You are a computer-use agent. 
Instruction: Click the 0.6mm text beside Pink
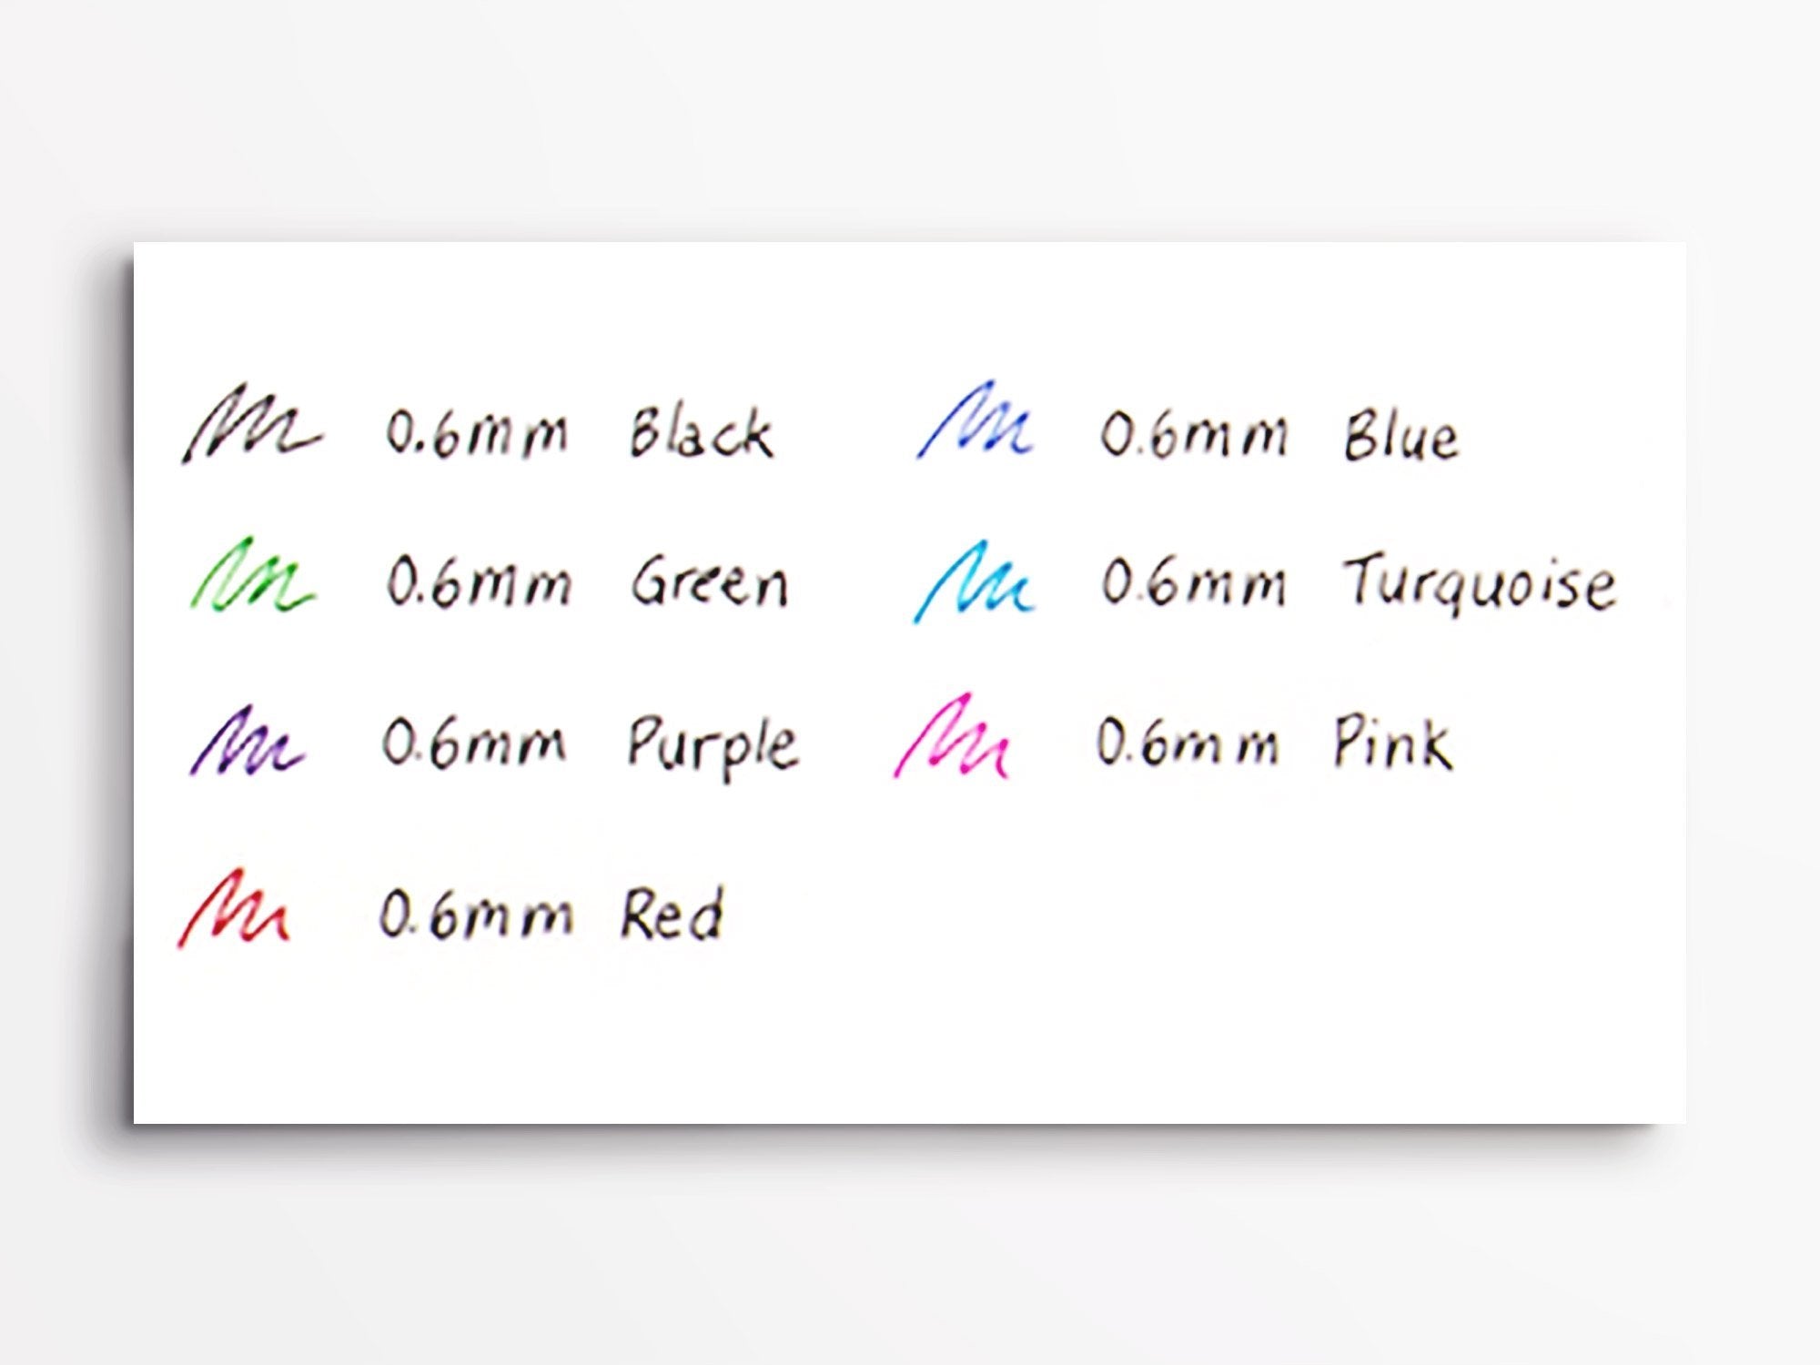tap(1188, 743)
